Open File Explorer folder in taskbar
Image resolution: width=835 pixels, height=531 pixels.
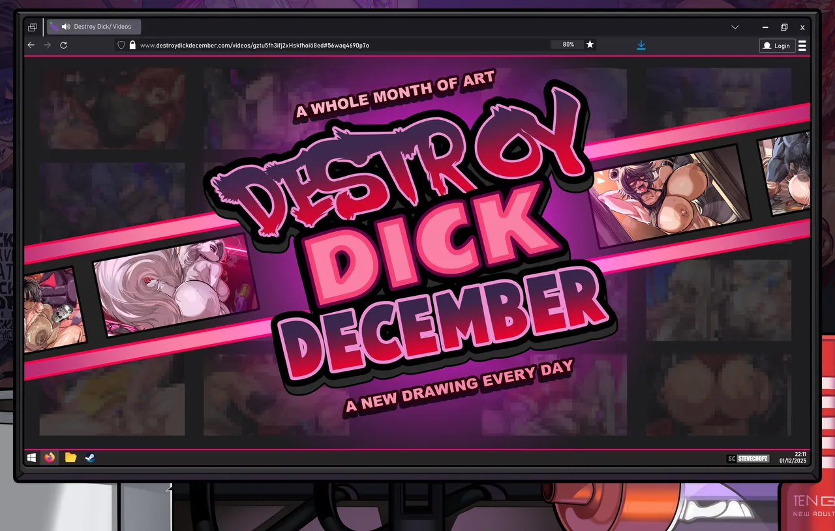(x=70, y=458)
